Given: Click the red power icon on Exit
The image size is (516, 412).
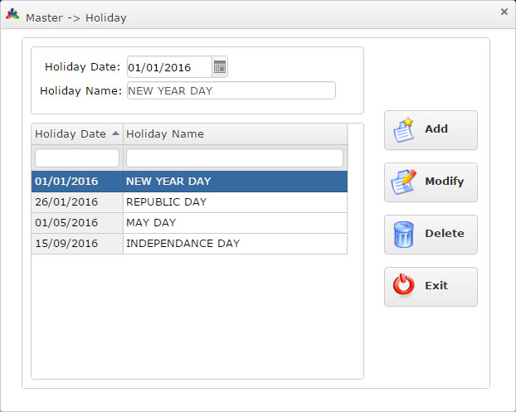Looking at the screenshot, I should coord(404,286).
